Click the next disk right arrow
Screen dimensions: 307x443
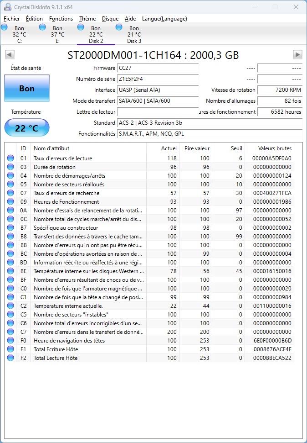tap(297, 55)
